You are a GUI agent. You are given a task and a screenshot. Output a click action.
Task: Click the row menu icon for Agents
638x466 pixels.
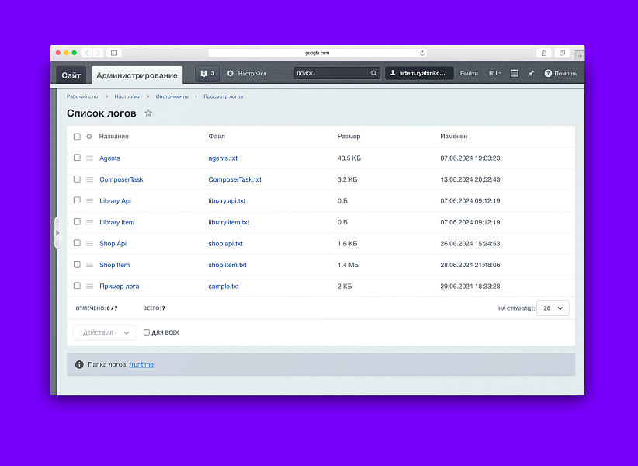click(89, 158)
